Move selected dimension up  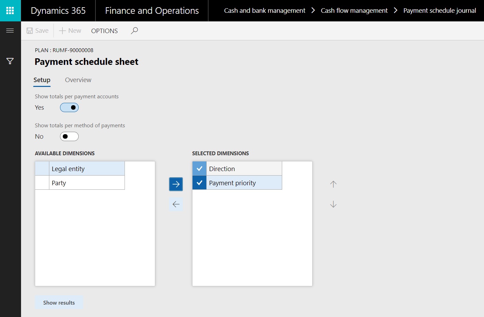click(333, 184)
